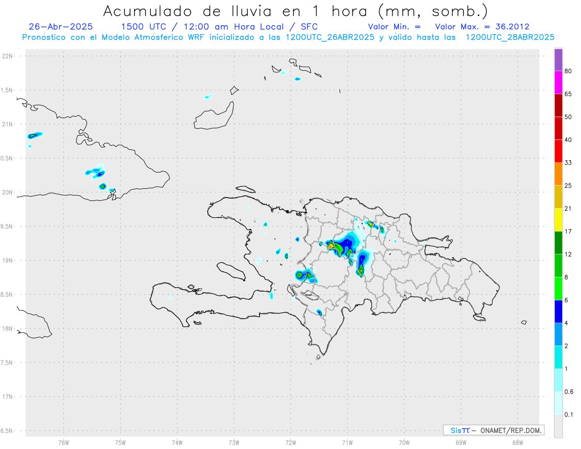The width and height of the screenshot is (581, 449).
Task: Click the colorbar value '12'
Action: (x=568, y=254)
